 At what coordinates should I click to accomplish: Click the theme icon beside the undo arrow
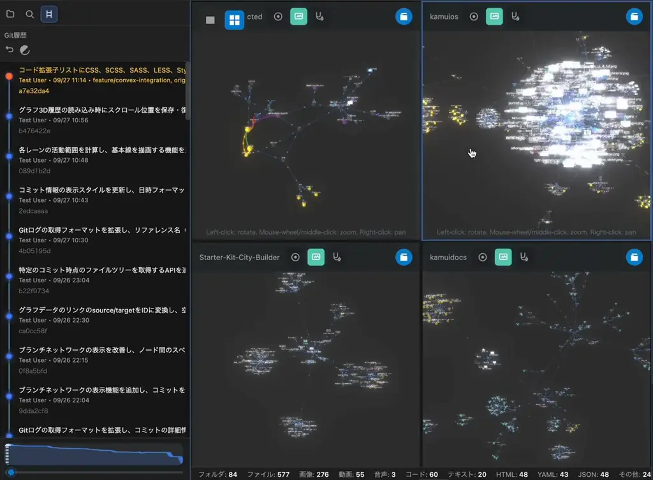point(24,50)
